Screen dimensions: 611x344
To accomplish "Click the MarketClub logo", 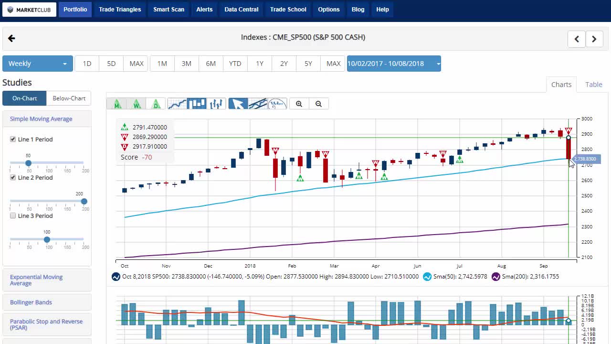I will 30,10.
